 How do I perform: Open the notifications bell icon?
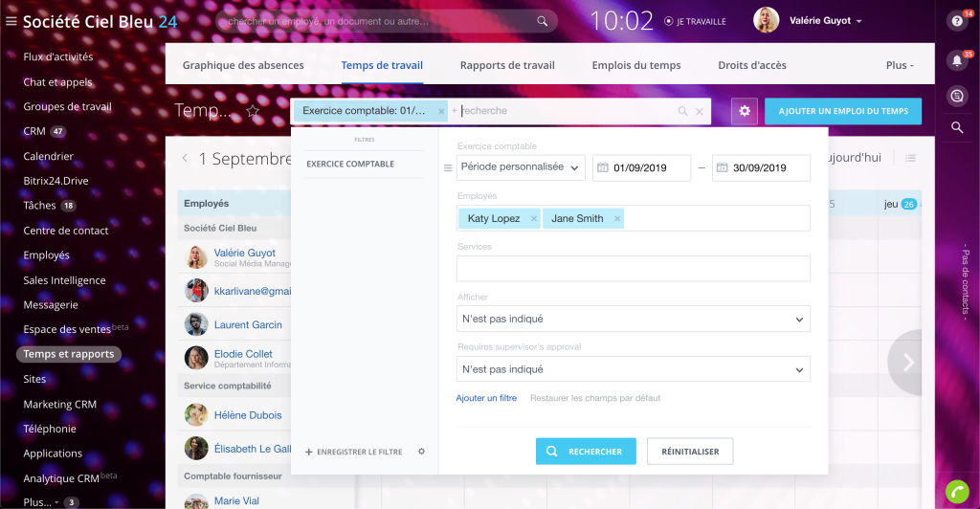click(x=956, y=61)
